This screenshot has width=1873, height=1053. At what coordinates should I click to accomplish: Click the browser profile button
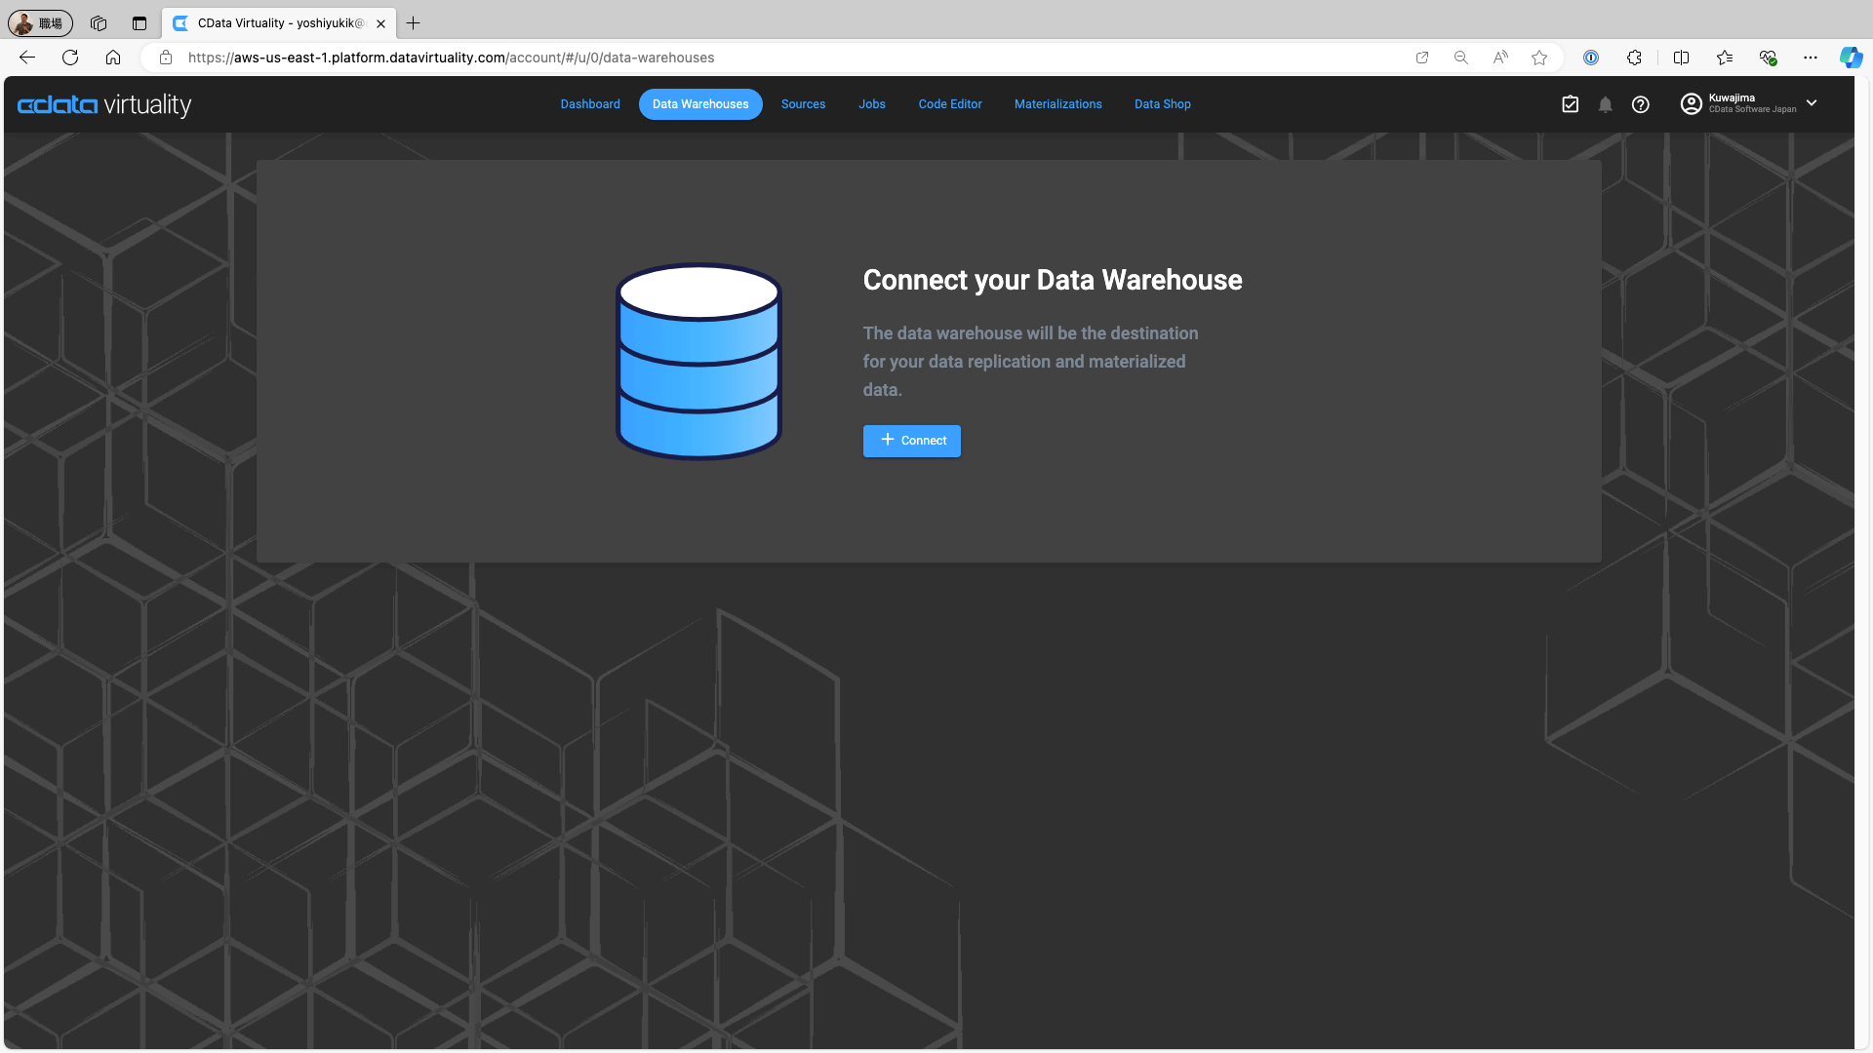click(x=40, y=22)
